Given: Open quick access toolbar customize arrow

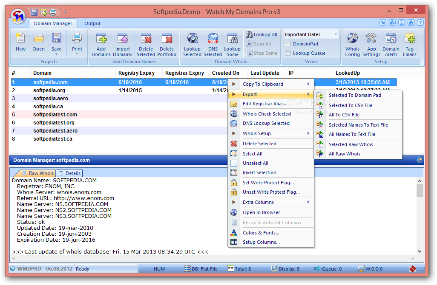Looking at the screenshot, I should point(65,12).
